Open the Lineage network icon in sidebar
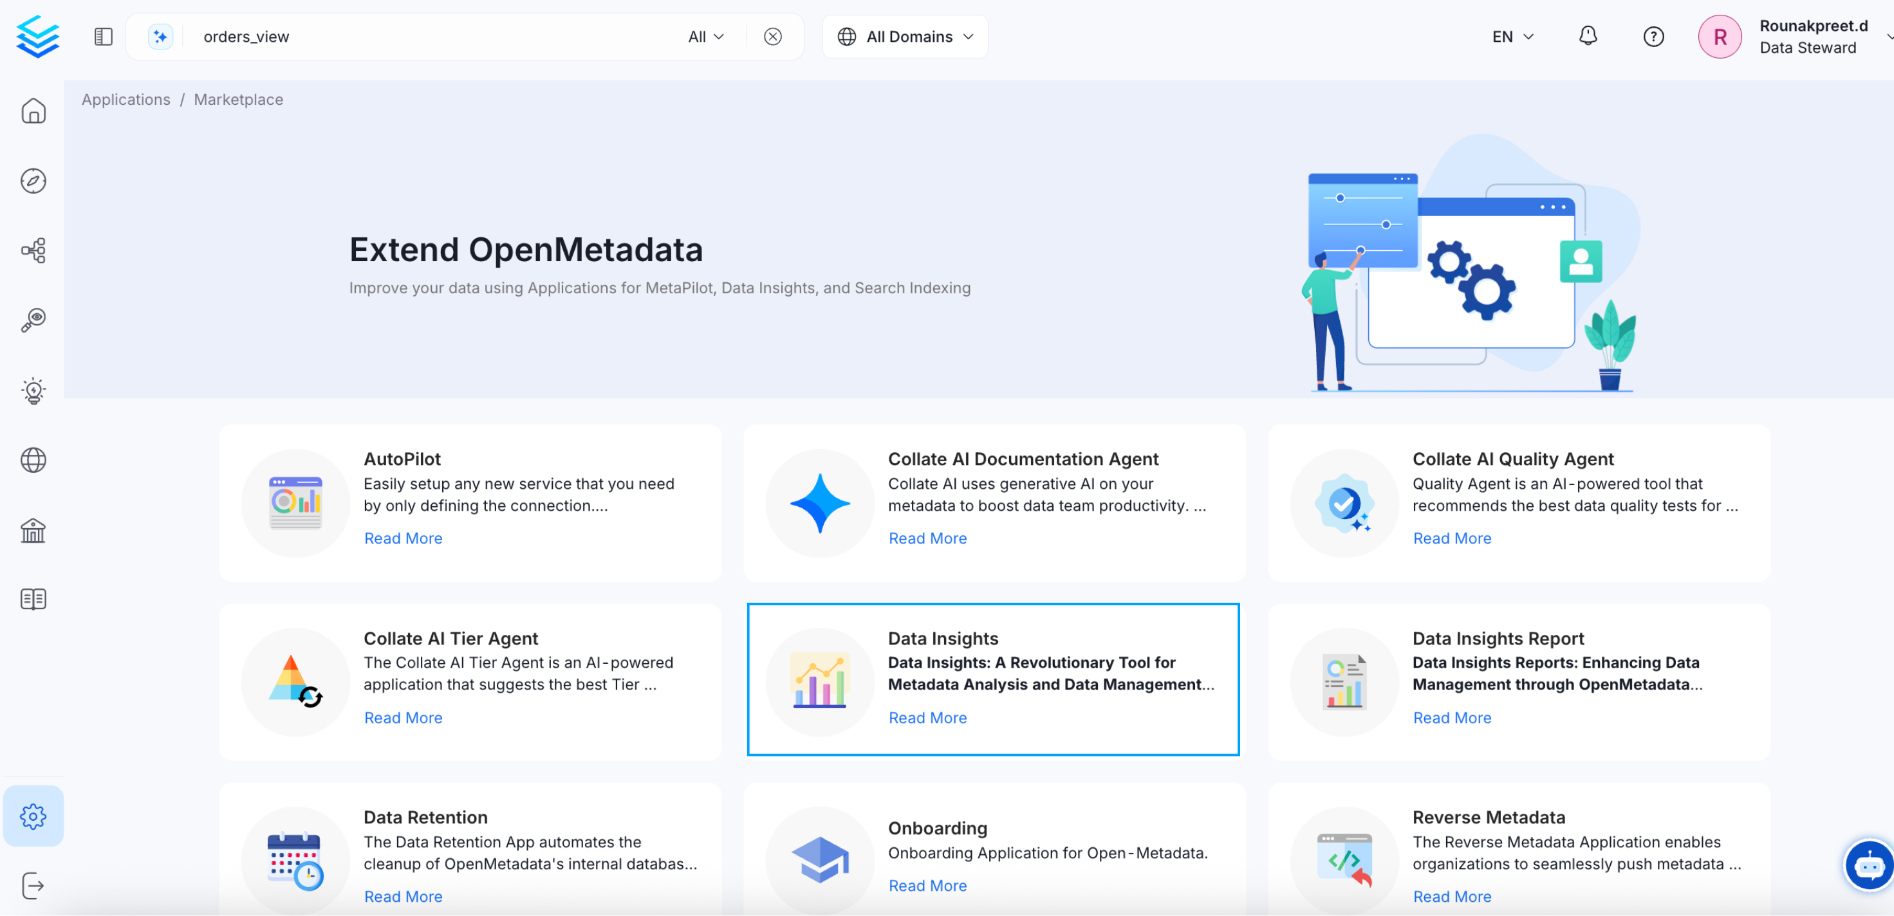The image size is (1894, 916). point(34,250)
